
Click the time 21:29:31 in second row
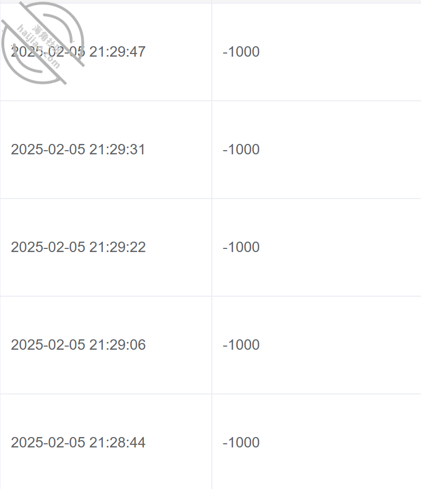(x=117, y=149)
